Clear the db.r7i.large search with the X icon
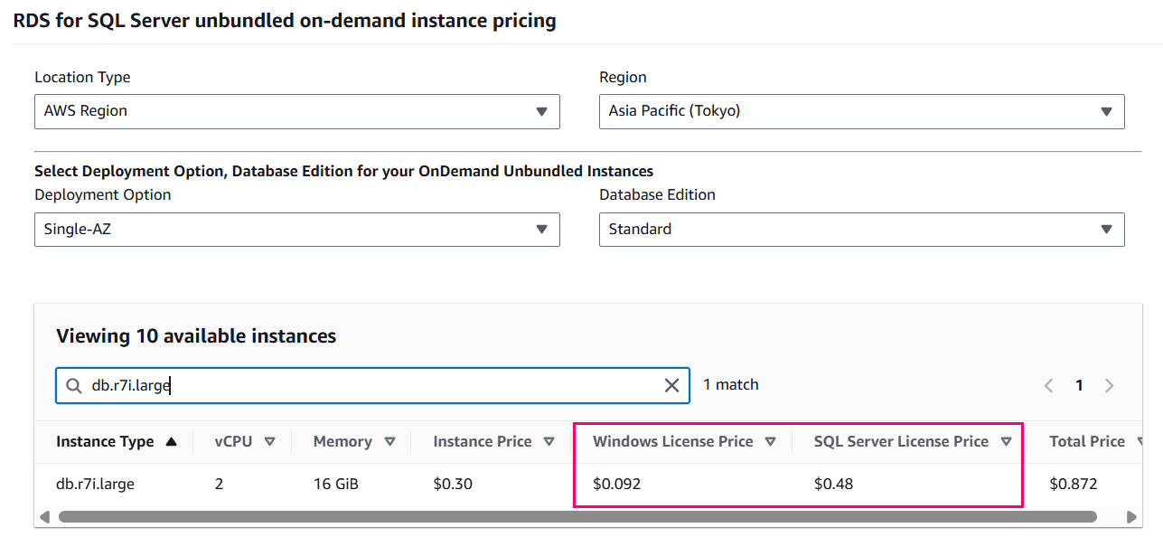Viewport: 1163px width, 537px height. coord(671,385)
